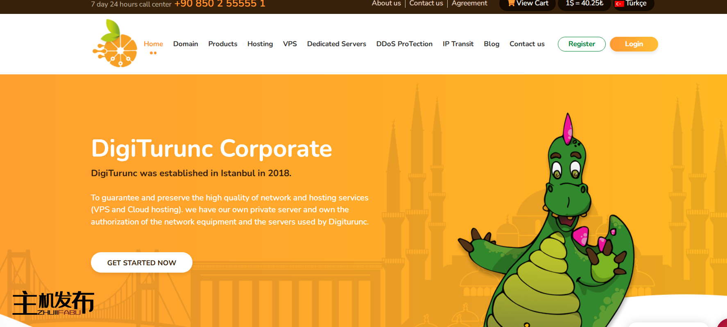Open the Domain menu
Screen dimensions: 727x327
point(186,44)
